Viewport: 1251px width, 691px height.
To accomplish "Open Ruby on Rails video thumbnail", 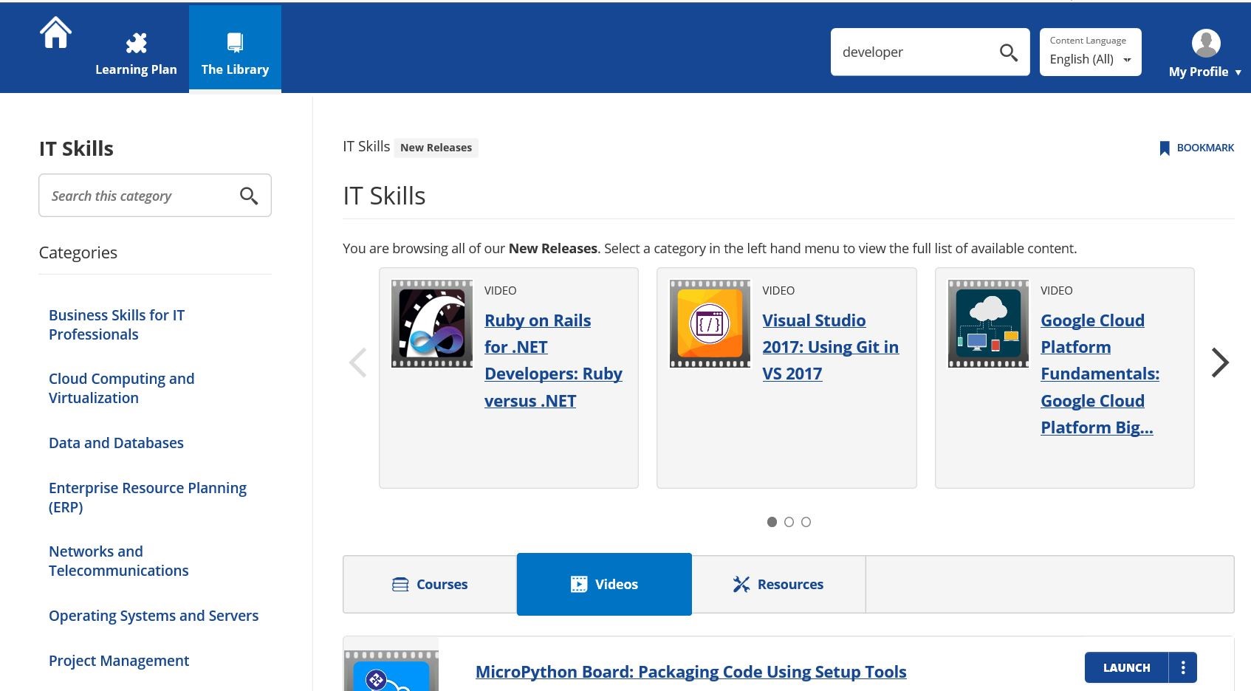I will pyautogui.click(x=432, y=323).
